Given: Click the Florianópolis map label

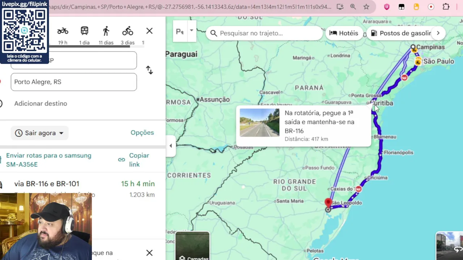Looking at the screenshot, I should [x=398, y=153].
